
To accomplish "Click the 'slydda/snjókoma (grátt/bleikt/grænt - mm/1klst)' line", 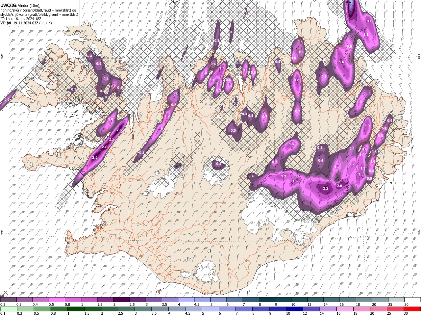I will pyautogui.click(x=39, y=14).
